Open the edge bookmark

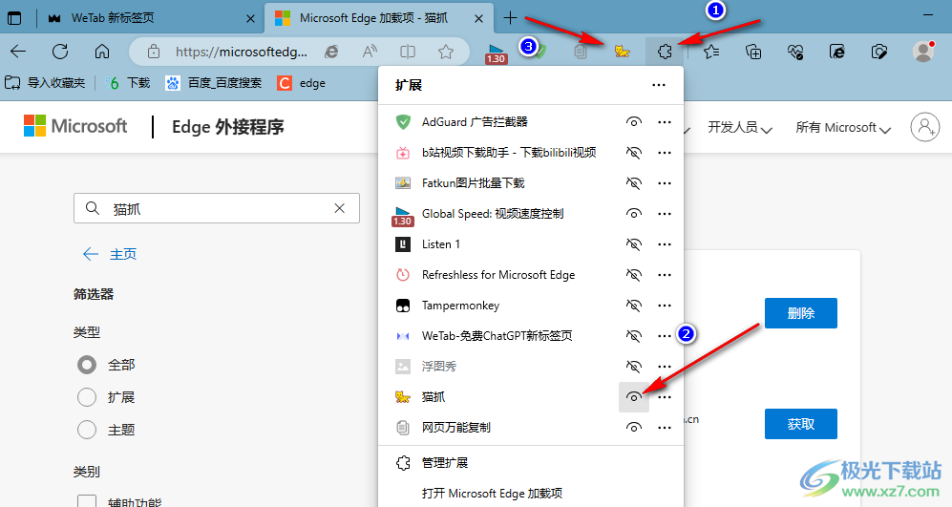[x=301, y=83]
